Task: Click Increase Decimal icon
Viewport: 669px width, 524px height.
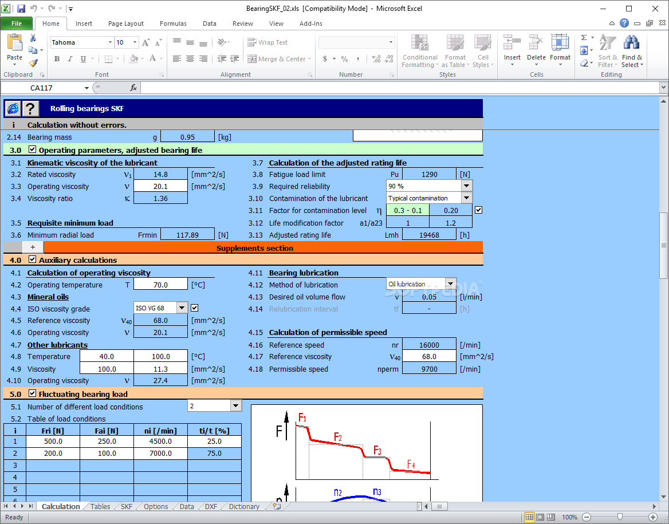Action: pyautogui.click(x=376, y=59)
